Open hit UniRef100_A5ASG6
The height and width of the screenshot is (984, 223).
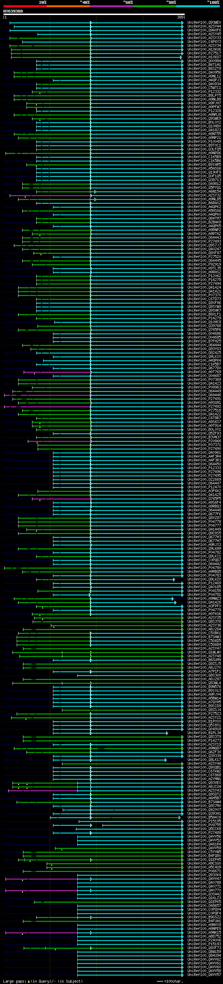(204, 169)
